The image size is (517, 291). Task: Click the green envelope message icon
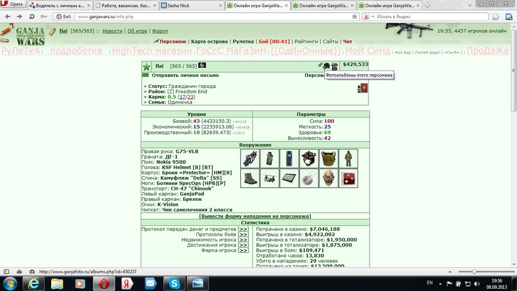(146, 75)
